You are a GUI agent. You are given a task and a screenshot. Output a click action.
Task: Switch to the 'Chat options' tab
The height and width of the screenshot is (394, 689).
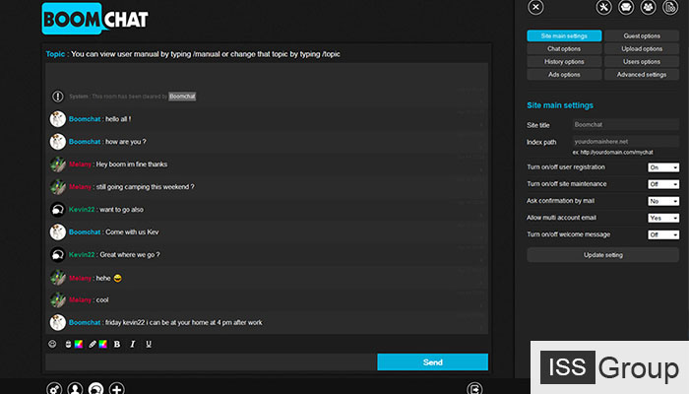point(564,49)
